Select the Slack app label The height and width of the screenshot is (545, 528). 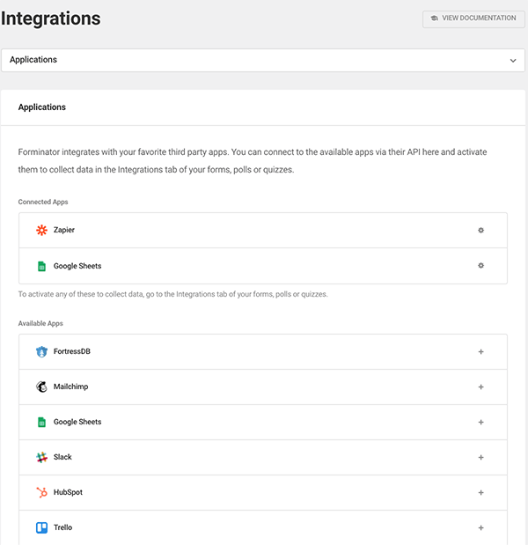click(x=62, y=457)
